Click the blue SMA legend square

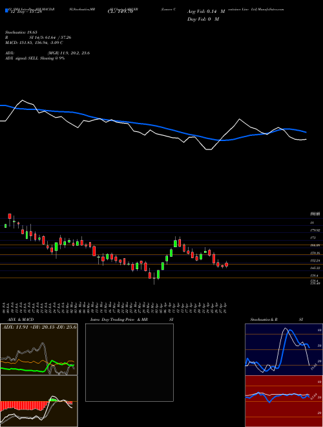pos(7,11)
